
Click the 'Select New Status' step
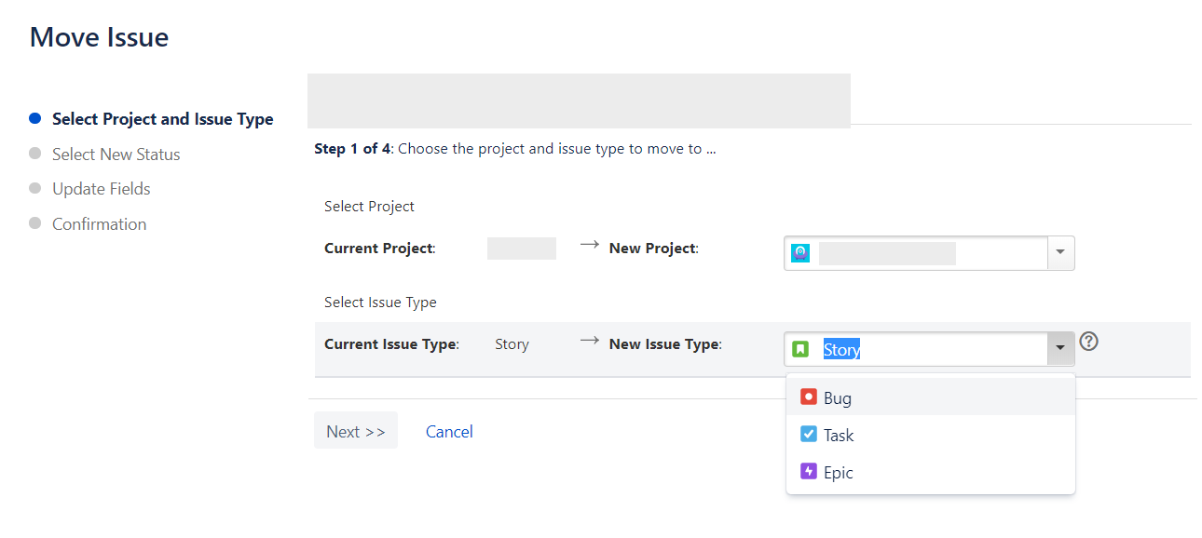[x=116, y=155]
